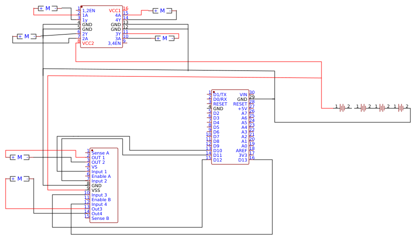
Task: Click the D13 pin on the Arduino
Action: (x=242, y=160)
